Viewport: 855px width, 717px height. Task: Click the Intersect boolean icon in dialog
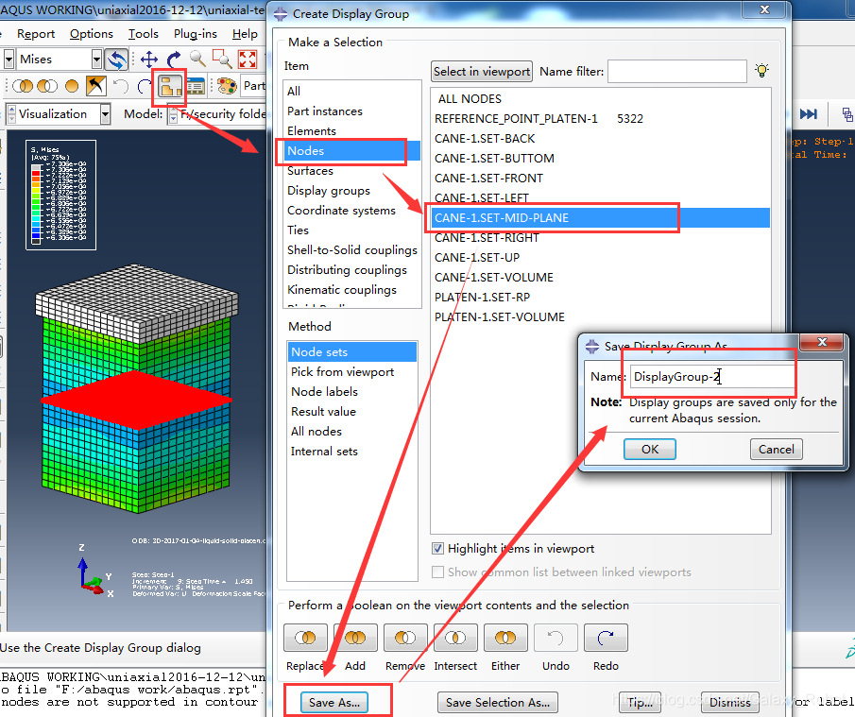[x=455, y=639]
